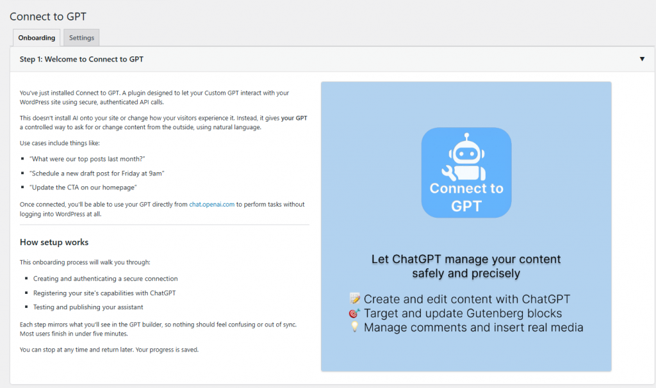The height and width of the screenshot is (388, 656).
Task: Click the light bulb emoji icon
Action: [x=354, y=327]
